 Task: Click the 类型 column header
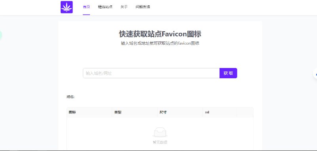[x=135, y=112]
